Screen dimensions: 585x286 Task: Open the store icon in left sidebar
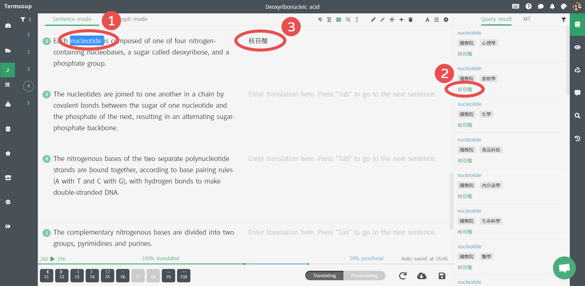point(8,178)
